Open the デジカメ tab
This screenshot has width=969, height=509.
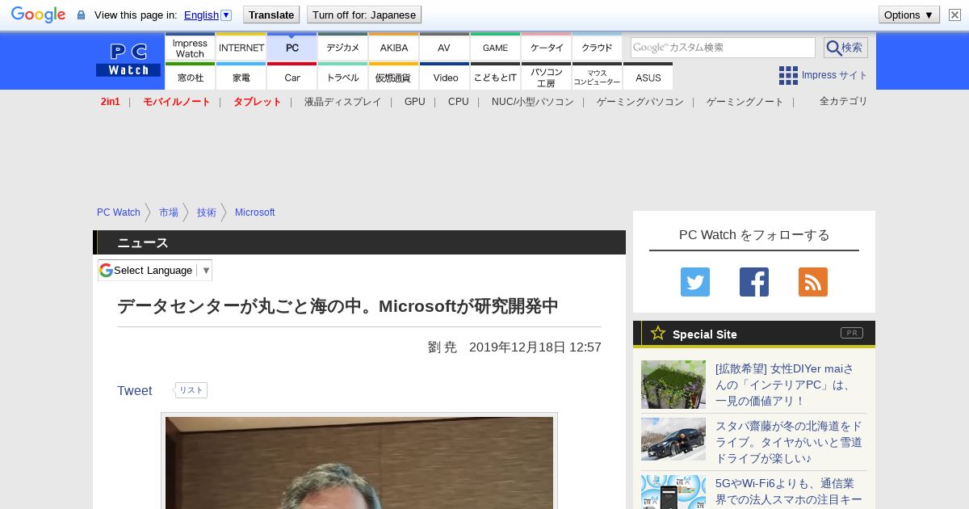click(343, 47)
